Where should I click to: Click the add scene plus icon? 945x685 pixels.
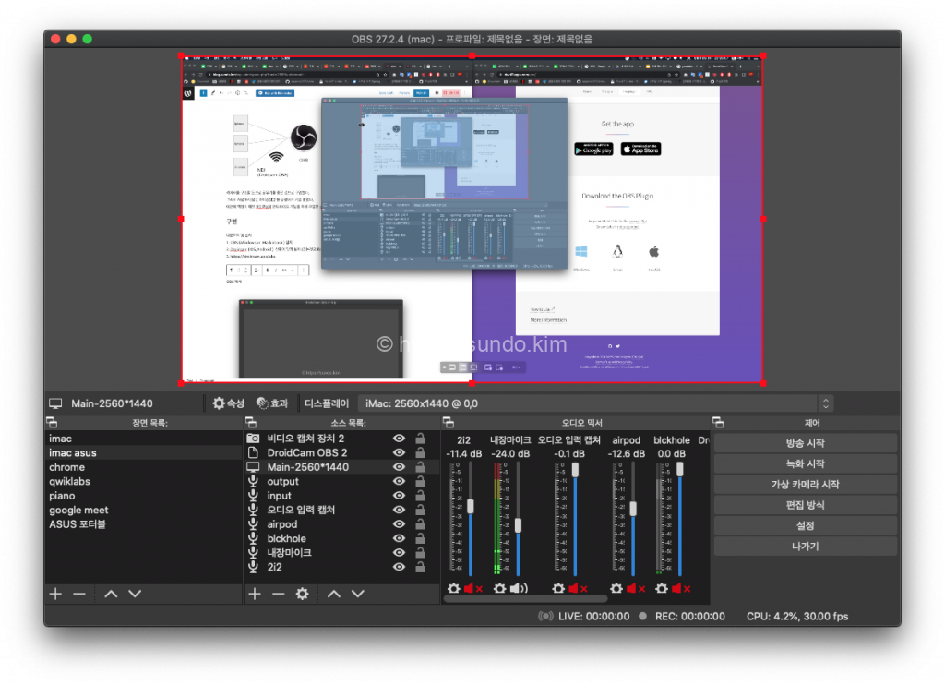click(55, 594)
